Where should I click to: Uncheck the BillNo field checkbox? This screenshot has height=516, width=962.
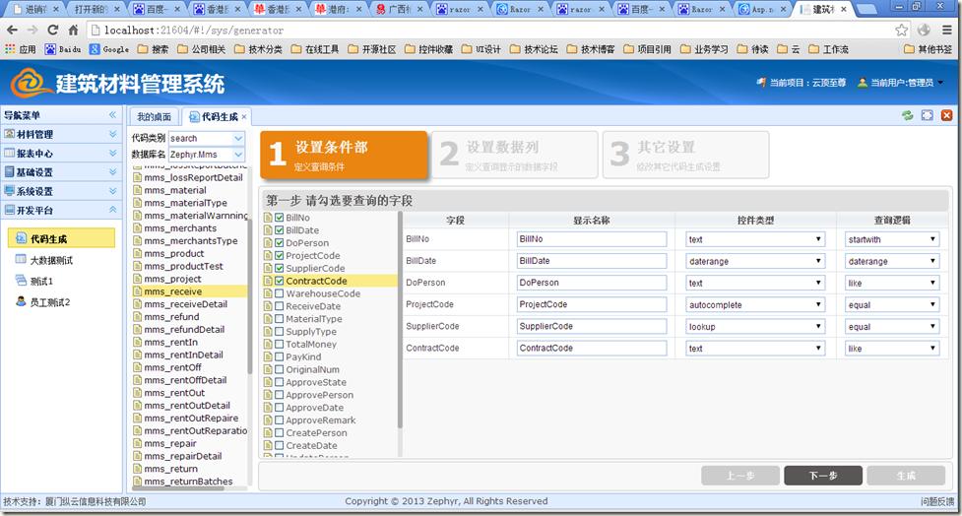[x=280, y=217]
